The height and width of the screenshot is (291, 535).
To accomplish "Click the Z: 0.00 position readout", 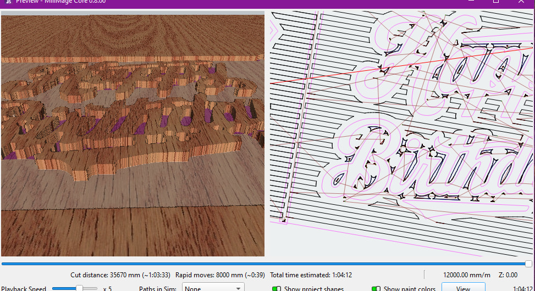I will [x=507, y=275].
